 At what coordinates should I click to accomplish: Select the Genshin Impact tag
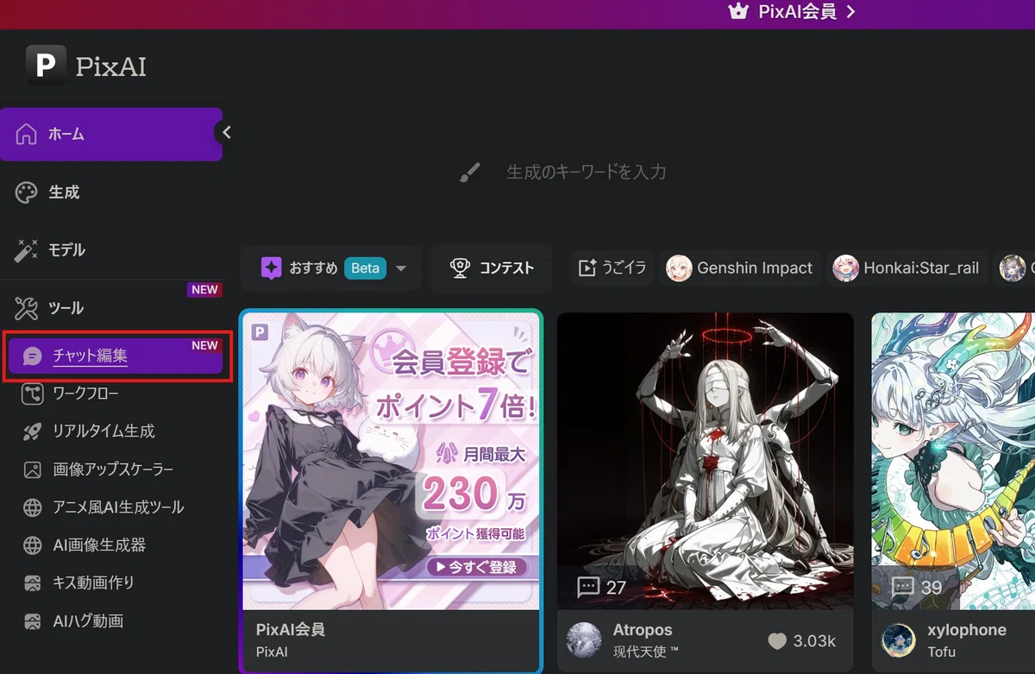(x=741, y=268)
